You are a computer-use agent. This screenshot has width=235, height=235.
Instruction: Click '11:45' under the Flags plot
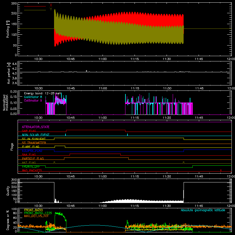tap(199, 177)
